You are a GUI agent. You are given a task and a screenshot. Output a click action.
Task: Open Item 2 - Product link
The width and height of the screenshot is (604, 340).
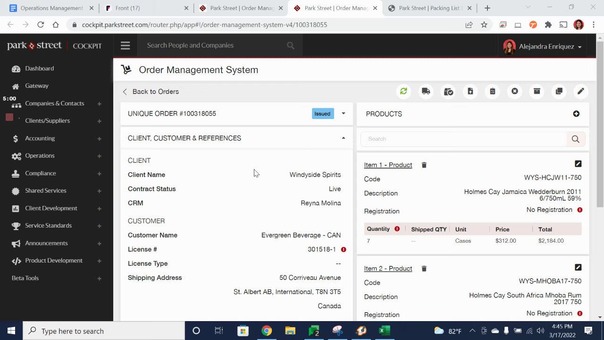pos(388,268)
